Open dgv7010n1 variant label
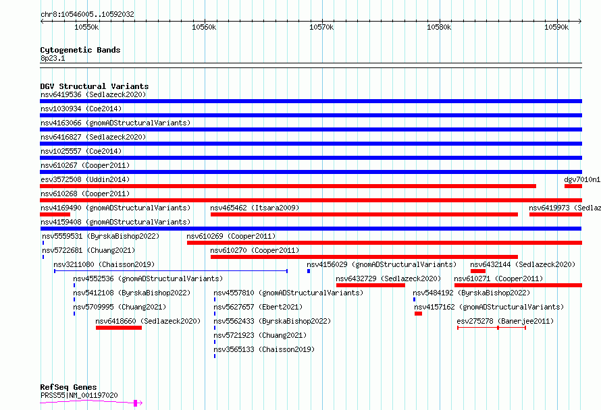 (x=582, y=179)
